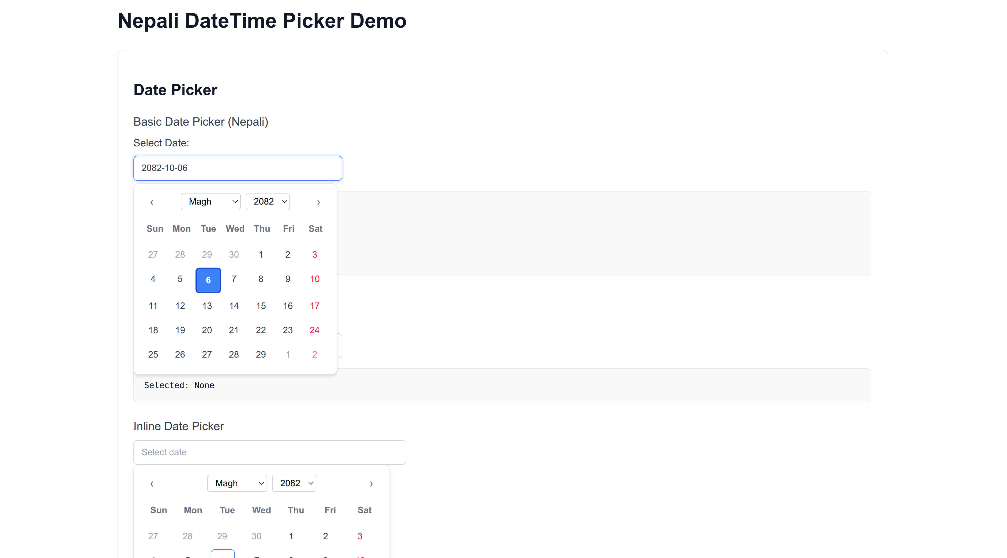Expand inline picker's 2082 year dropdown
The image size is (1007, 558).
coord(294,483)
